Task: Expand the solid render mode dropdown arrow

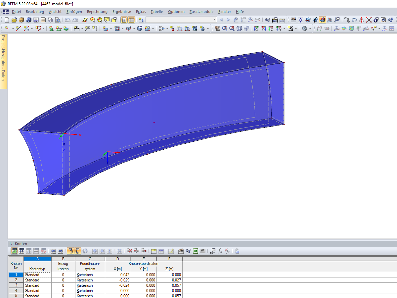Action: (310, 28)
